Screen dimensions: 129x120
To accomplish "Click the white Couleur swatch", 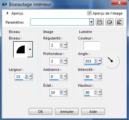I will click(92, 46).
